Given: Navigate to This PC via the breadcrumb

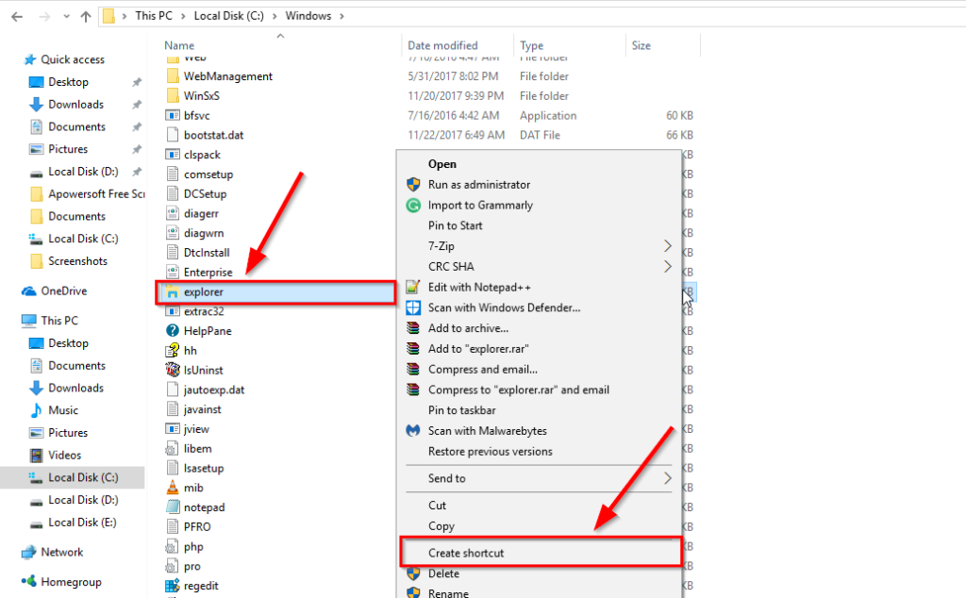Looking at the screenshot, I should (x=152, y=15).
